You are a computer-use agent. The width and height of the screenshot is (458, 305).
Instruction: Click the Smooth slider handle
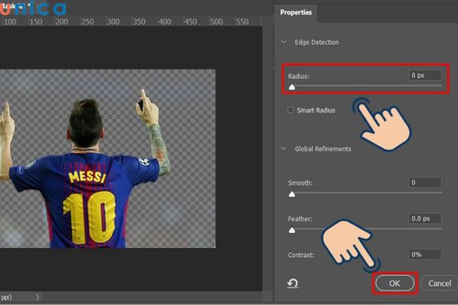[x=292, y=194]
